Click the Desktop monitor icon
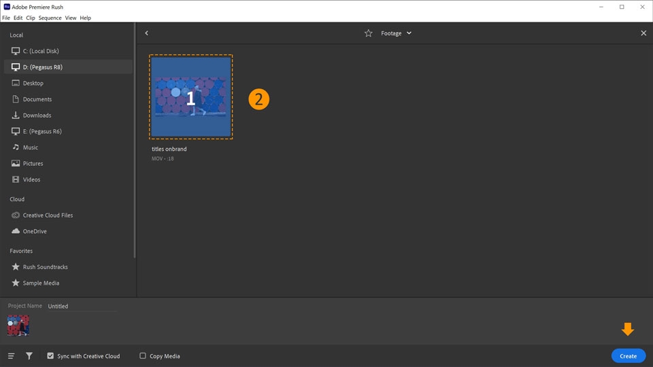 [x=16, y=83]
